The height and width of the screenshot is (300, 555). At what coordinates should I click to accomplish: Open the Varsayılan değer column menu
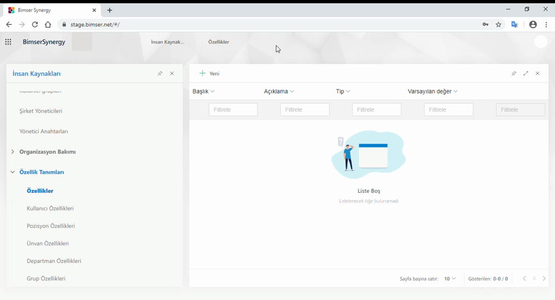tap(433, 92)
